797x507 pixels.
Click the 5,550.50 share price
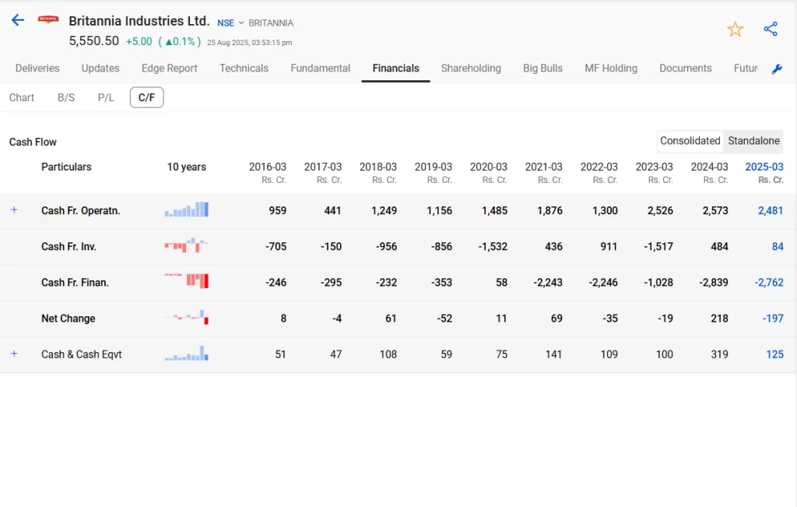point(94,40)
